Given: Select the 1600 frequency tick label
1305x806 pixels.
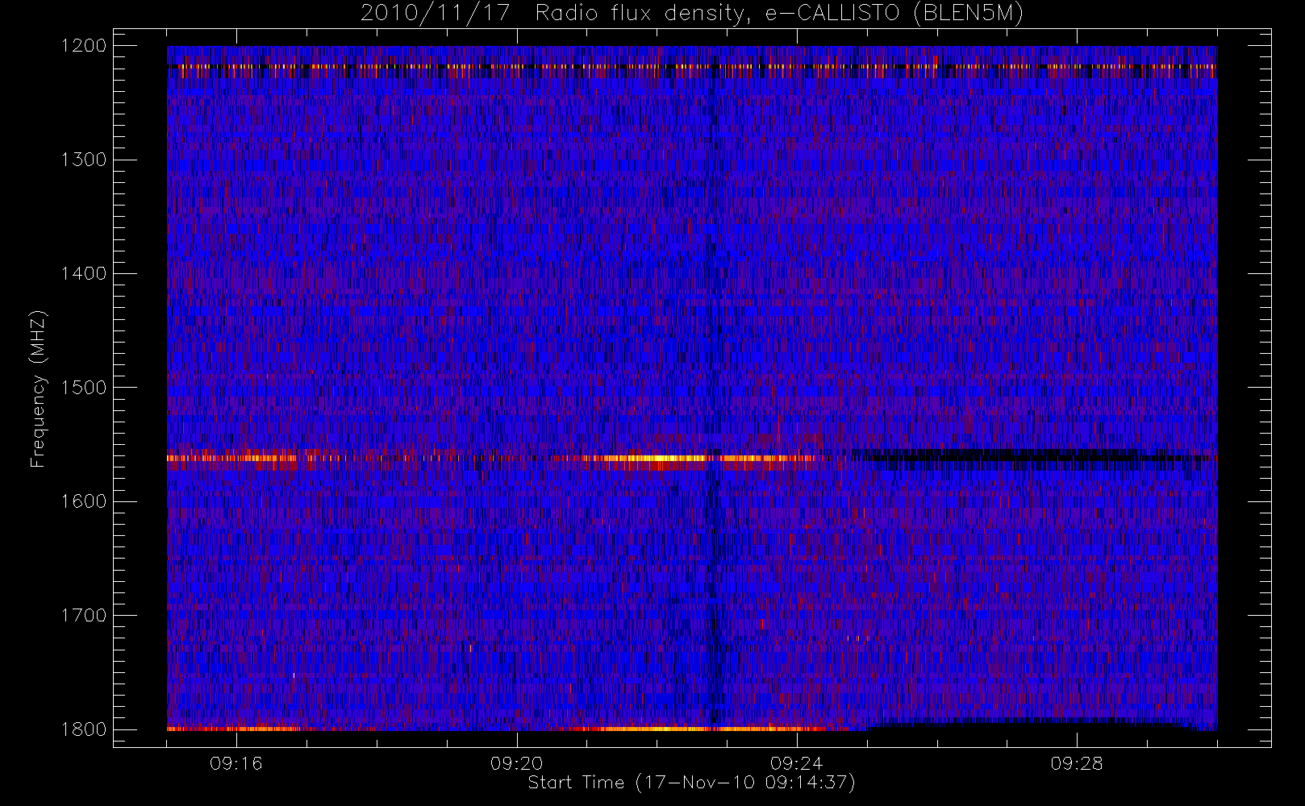Looking at the screenshot, I should [84, 501].
